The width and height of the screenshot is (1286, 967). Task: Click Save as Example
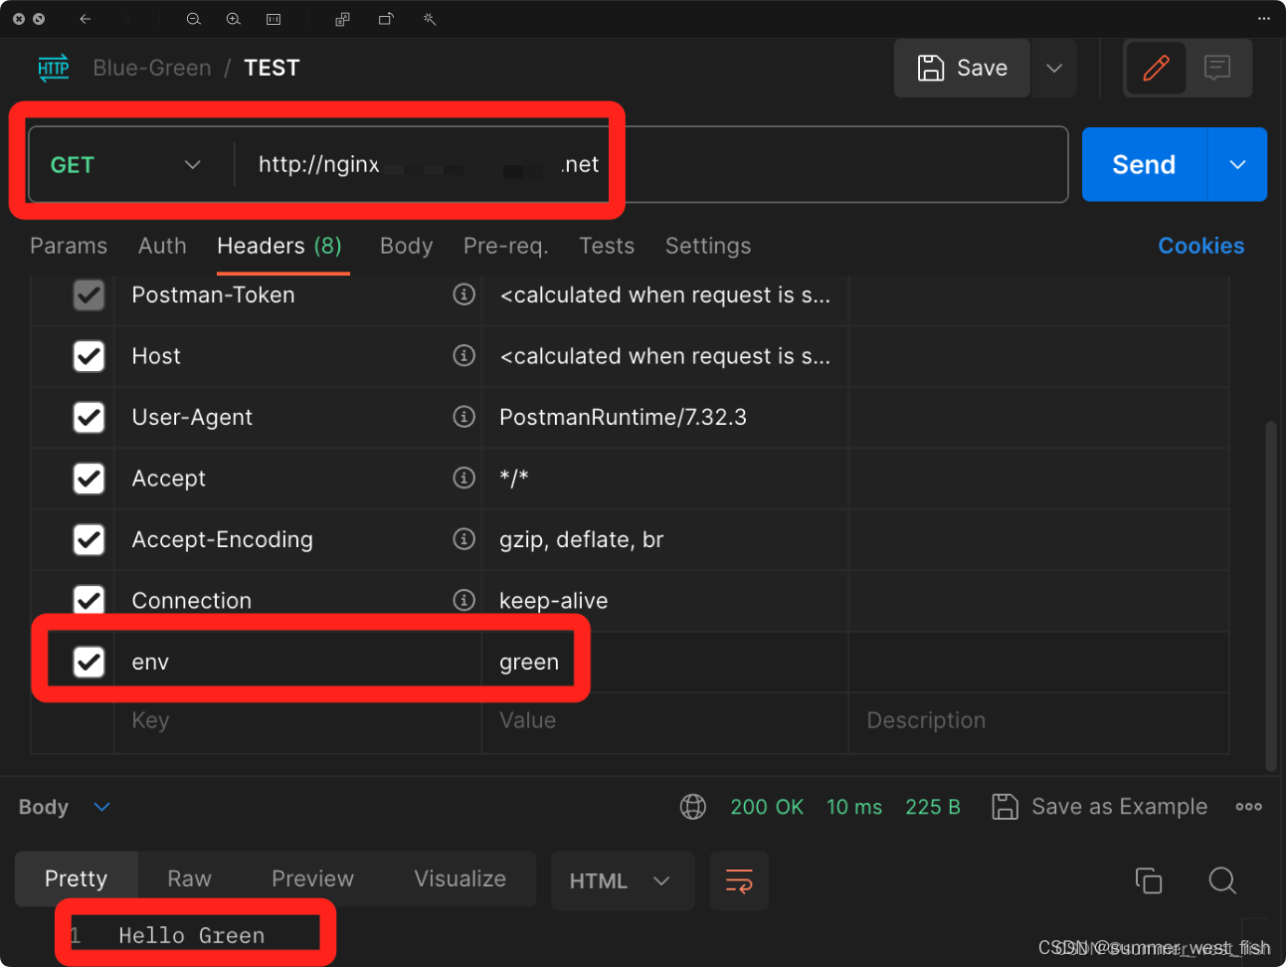pos(1100,807)
